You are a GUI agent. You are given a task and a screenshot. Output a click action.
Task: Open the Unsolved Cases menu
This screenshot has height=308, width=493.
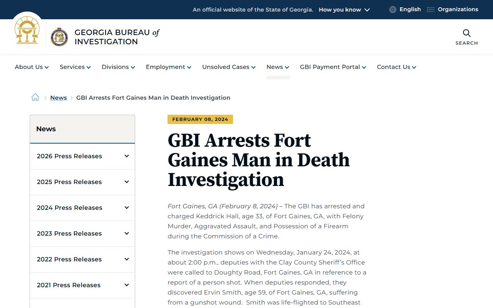click(x=229, y=67)
